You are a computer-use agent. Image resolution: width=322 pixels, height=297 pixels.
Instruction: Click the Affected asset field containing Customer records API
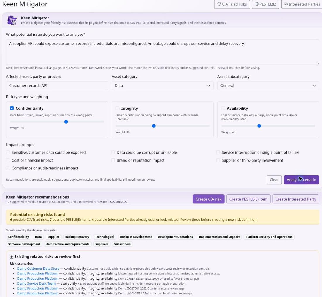click(57, 86)
